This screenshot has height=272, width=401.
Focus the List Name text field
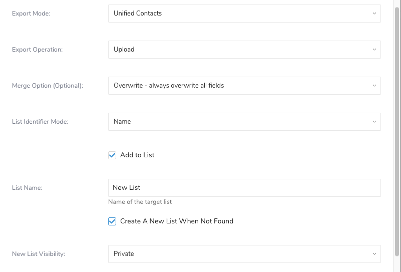tap(244, 188)
